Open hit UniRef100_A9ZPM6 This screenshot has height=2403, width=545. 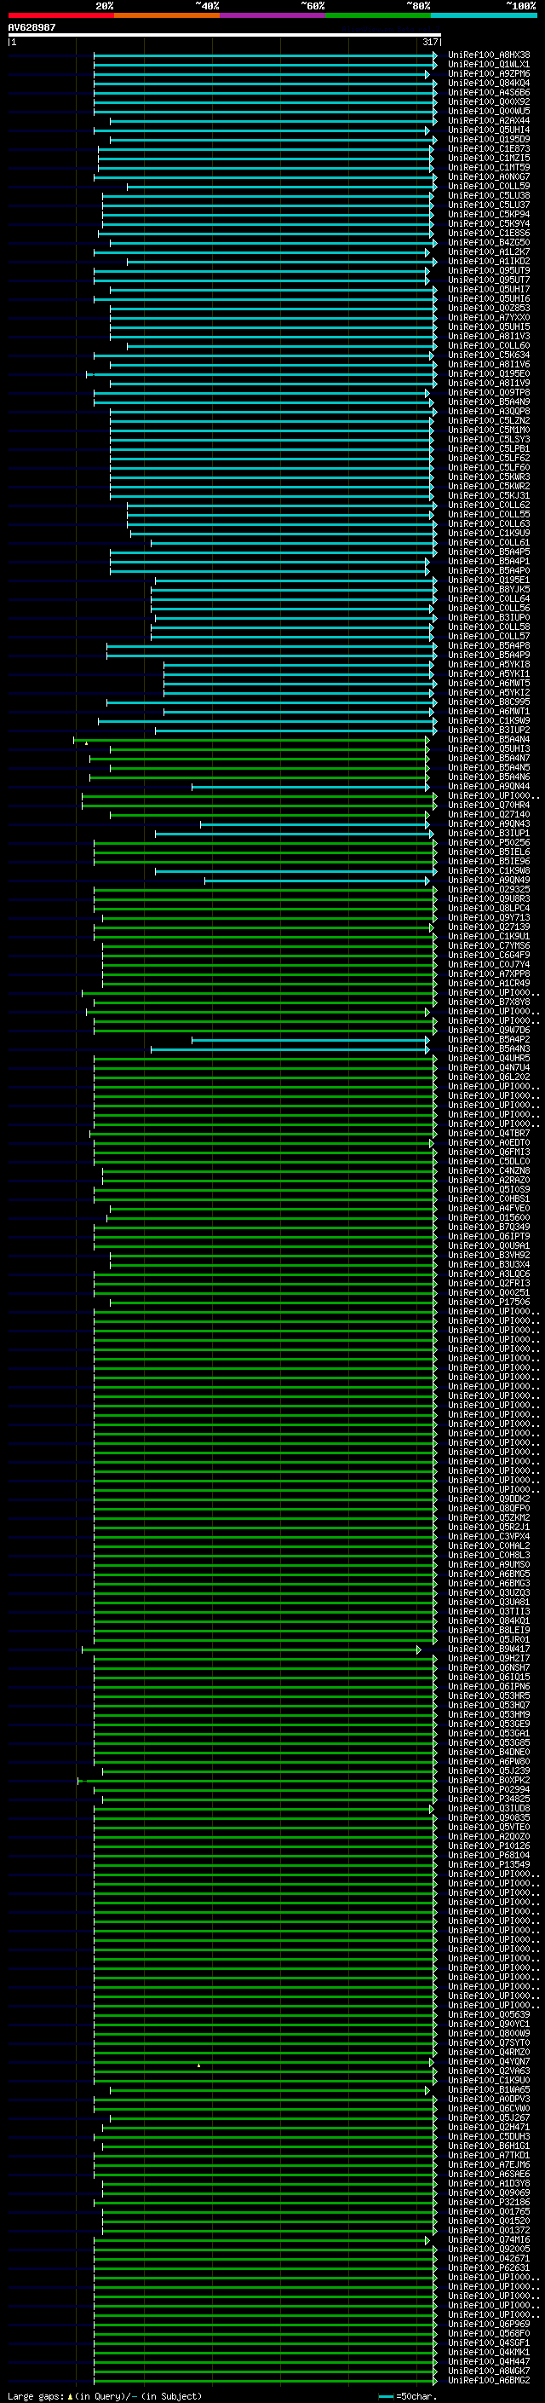[489, 73]
